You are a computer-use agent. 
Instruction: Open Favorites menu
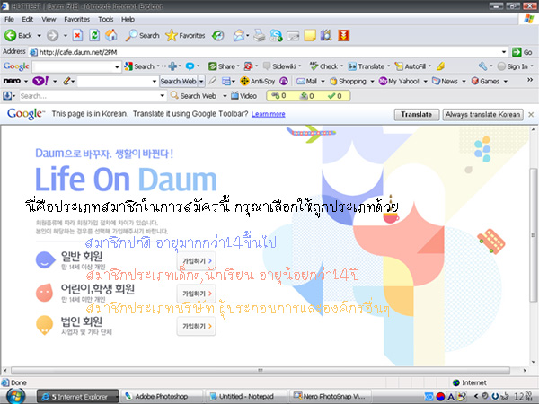click(76, 19)
